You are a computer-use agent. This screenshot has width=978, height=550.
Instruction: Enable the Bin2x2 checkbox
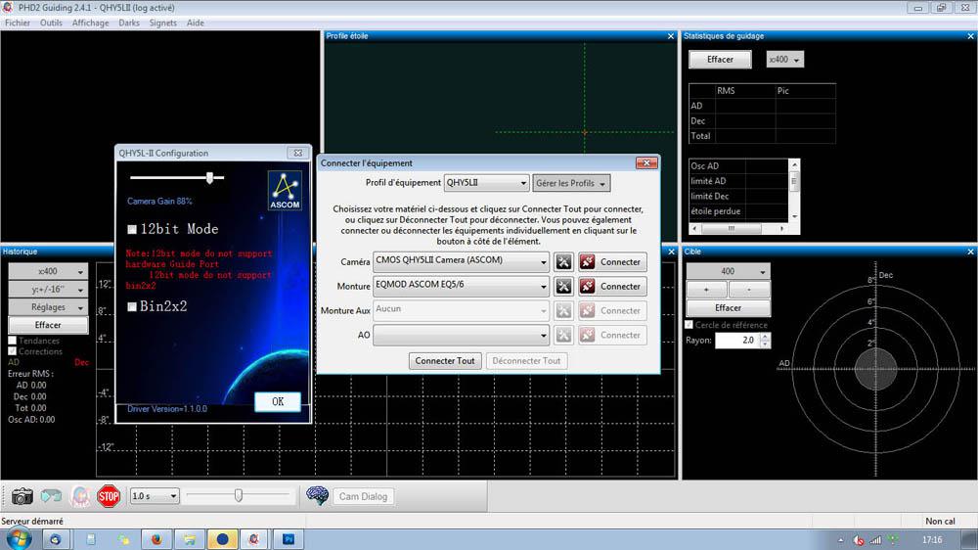132,306
